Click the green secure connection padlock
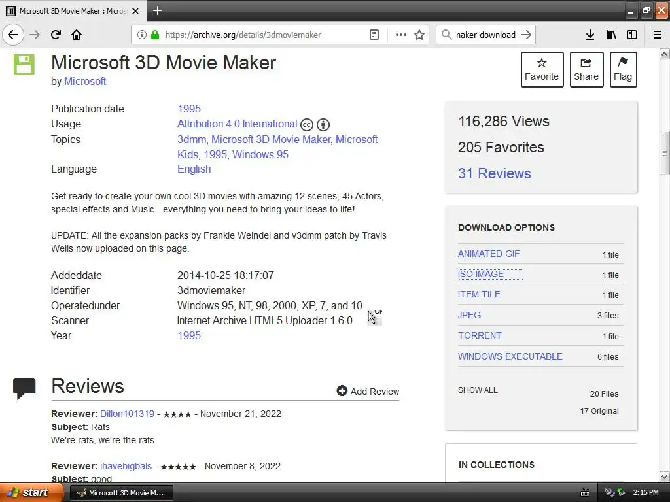The image size is (670, 502). pyautogui.click(x=155, y=35)
